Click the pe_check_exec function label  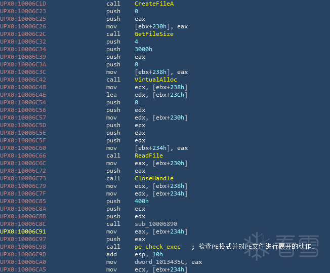[157, 247]
